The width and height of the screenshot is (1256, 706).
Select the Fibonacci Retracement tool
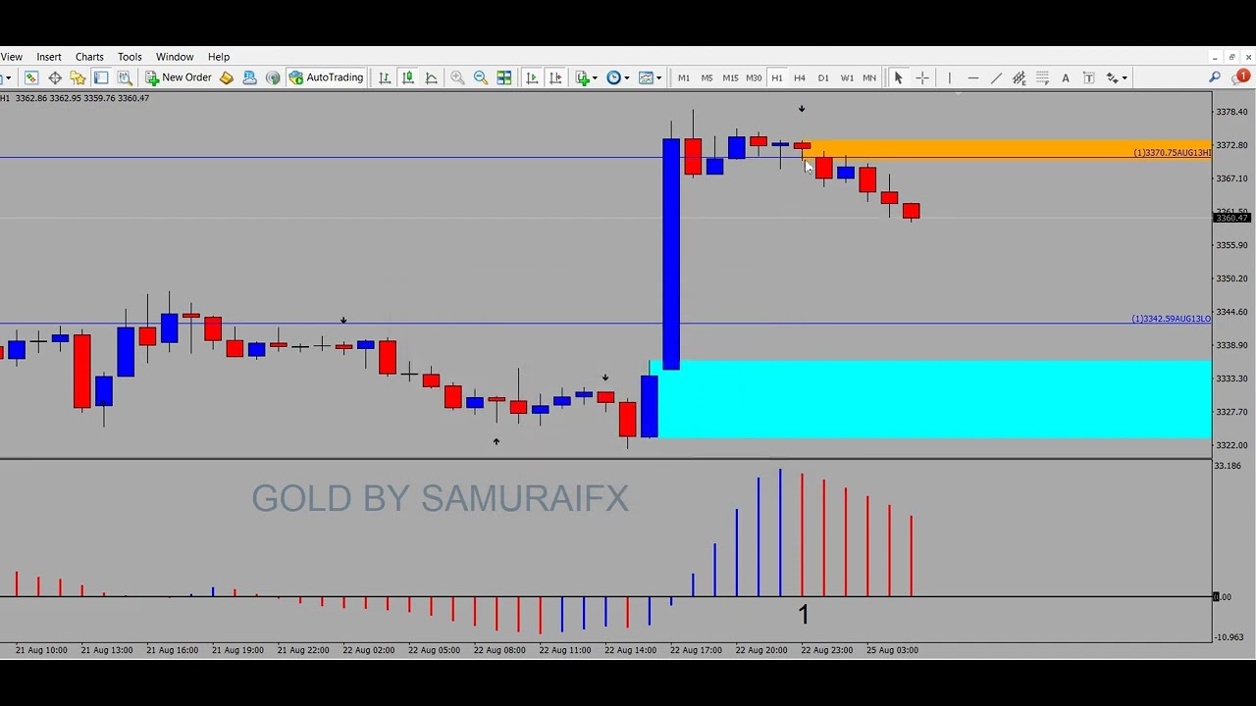pos(1042,77)
